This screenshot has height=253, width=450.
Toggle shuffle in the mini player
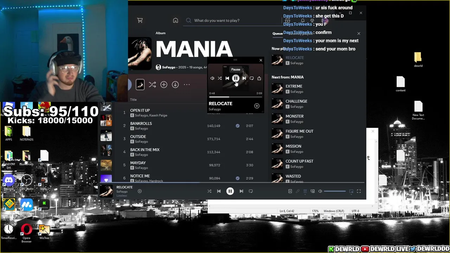tap(220, 78)
